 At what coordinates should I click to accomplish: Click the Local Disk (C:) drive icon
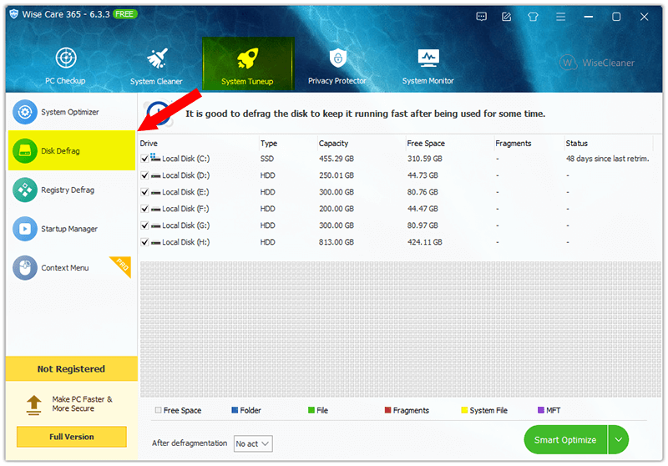(x=155, y=158)
